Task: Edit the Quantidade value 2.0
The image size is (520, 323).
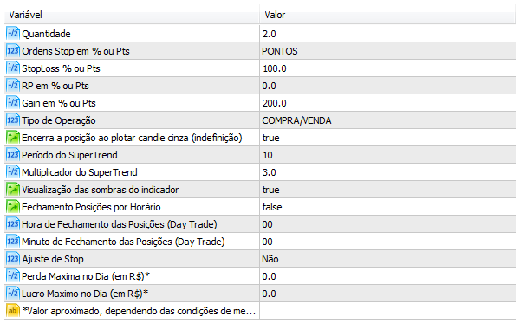Action: click(x=387, y=34)
